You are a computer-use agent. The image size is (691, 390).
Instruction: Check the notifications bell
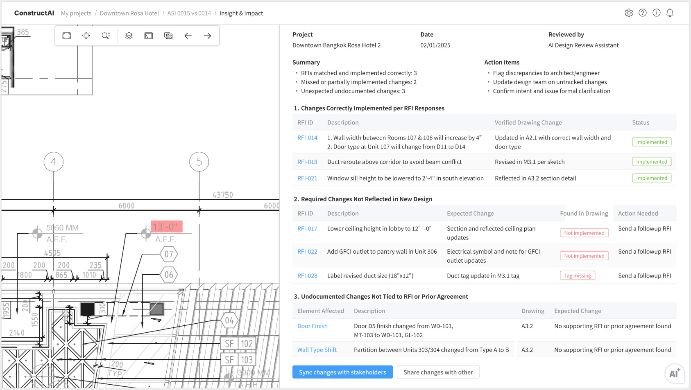[x=670, y=13]
